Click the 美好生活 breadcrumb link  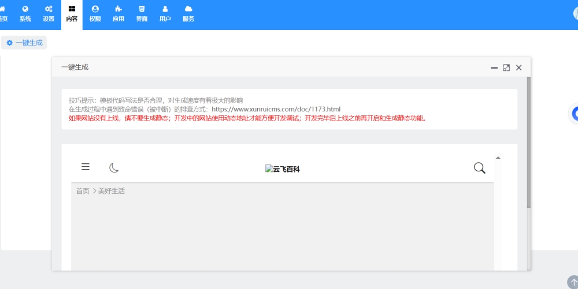[112, 191]
